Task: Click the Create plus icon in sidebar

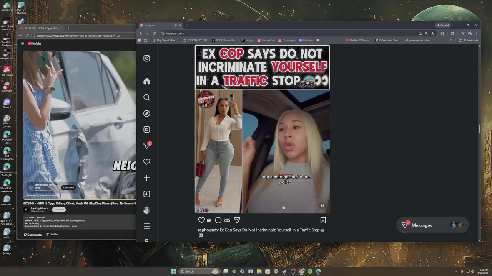Action: [146, 178]
